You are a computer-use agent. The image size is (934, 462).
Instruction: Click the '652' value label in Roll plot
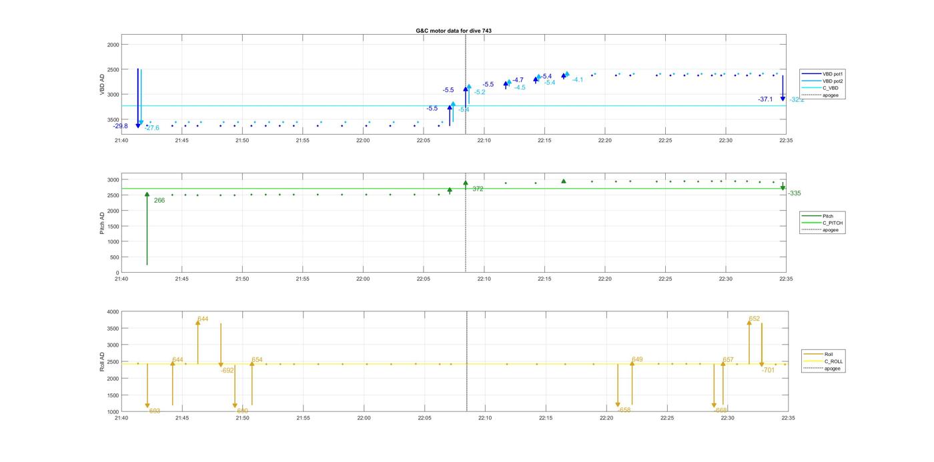(x=755, y=319)
